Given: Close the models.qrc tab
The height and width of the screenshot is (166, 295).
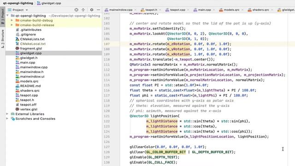Looking at the screenshot, I should [242, 10].
